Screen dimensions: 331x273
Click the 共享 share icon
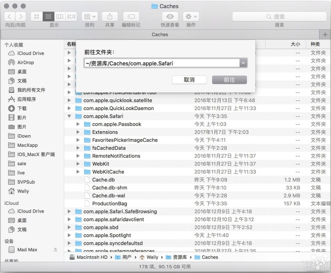[110, 16]
